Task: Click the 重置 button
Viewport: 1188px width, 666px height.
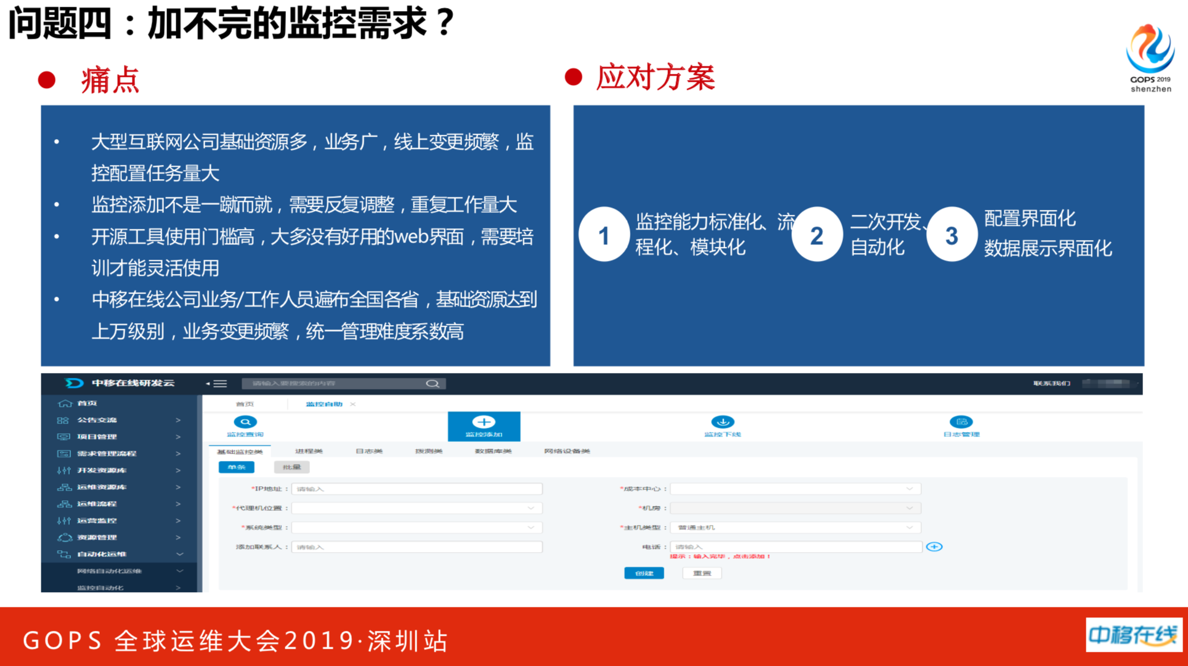Action: tap(702, 573)
